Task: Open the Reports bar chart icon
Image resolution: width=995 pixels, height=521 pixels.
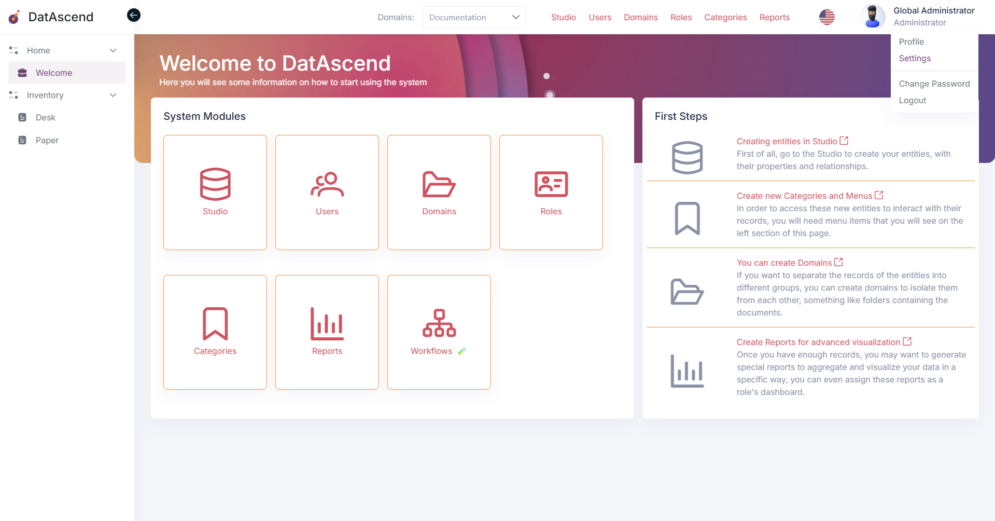Action: pyautogui.click(x=327, y=324)
